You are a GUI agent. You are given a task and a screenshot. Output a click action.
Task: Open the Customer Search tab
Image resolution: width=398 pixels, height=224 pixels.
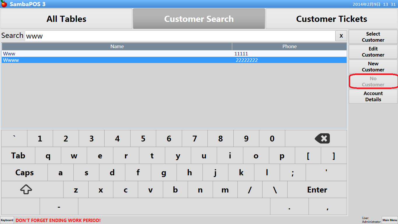tap(199, 19)
